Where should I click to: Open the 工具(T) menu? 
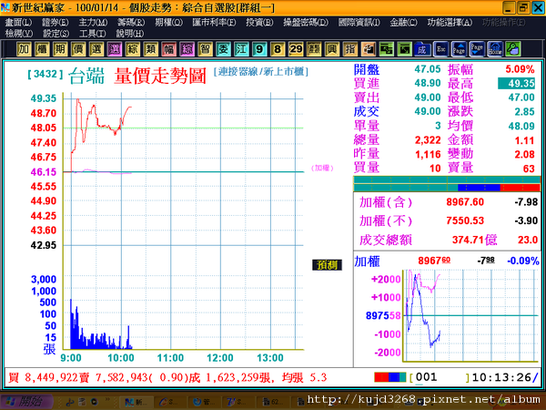point(92,34)
